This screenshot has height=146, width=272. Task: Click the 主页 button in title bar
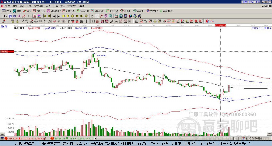pyautogui.click(x=258, y=2)
